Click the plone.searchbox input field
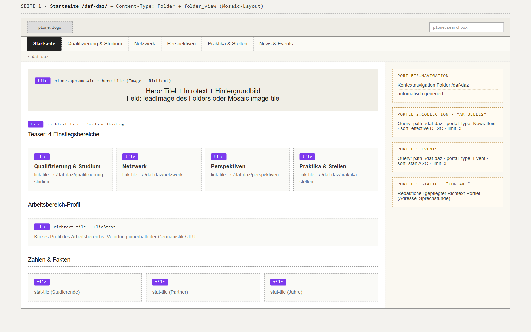Viewport: 531px width, 332px height. [x=467, y=27]
